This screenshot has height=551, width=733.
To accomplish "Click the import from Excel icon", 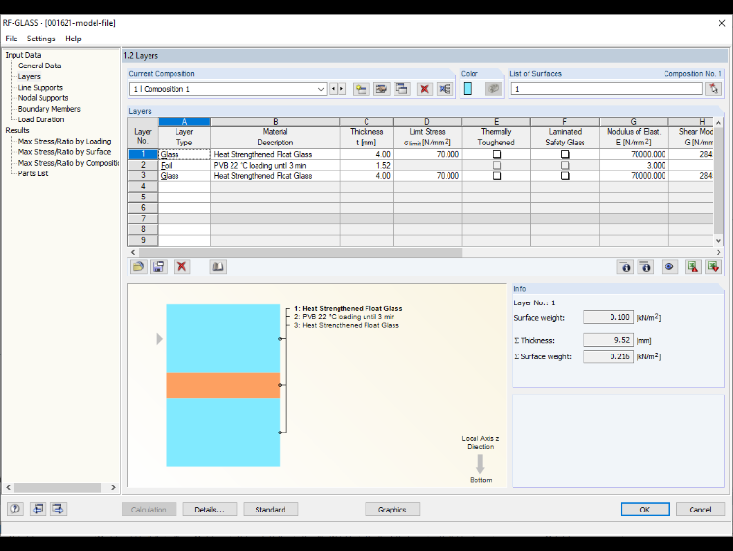I will click(x=714, y=267).
